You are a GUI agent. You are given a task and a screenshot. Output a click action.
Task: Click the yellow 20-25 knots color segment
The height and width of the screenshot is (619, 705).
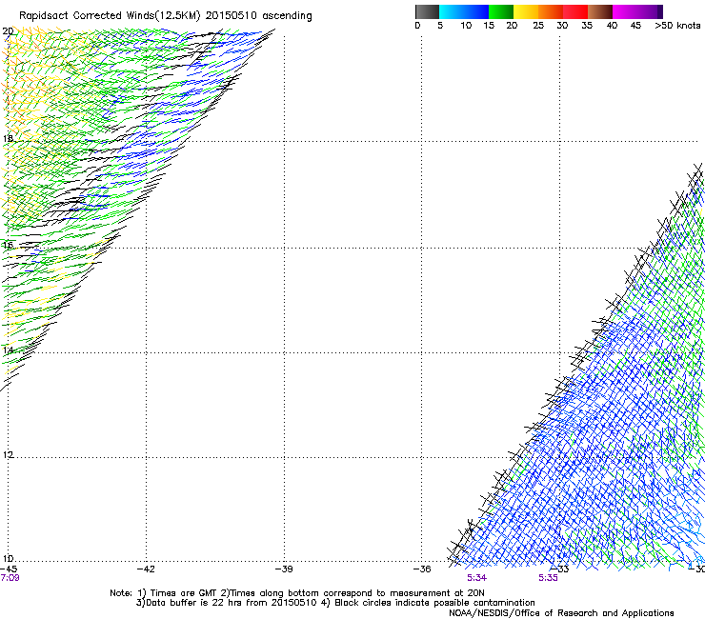pos(526,11)
